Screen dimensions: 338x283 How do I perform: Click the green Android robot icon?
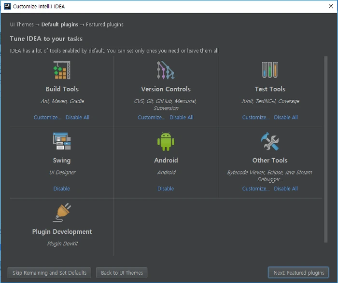[166, 141]
